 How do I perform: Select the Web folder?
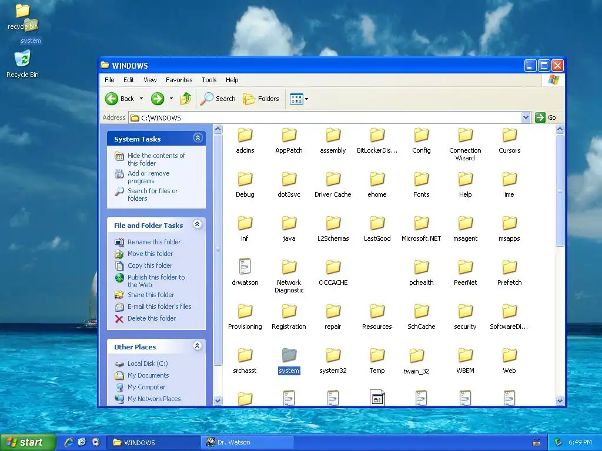pyautogui.click(x=510, y=361)
